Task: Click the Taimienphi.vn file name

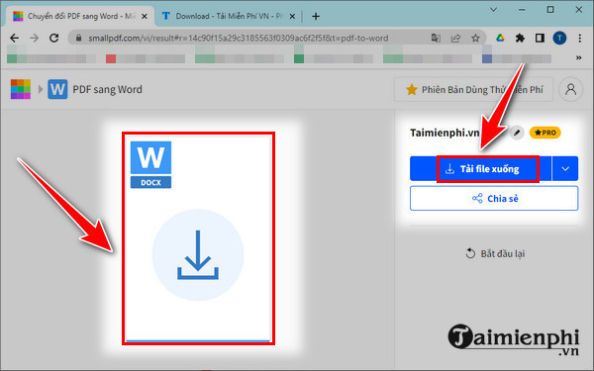Action: pos(445,133)
